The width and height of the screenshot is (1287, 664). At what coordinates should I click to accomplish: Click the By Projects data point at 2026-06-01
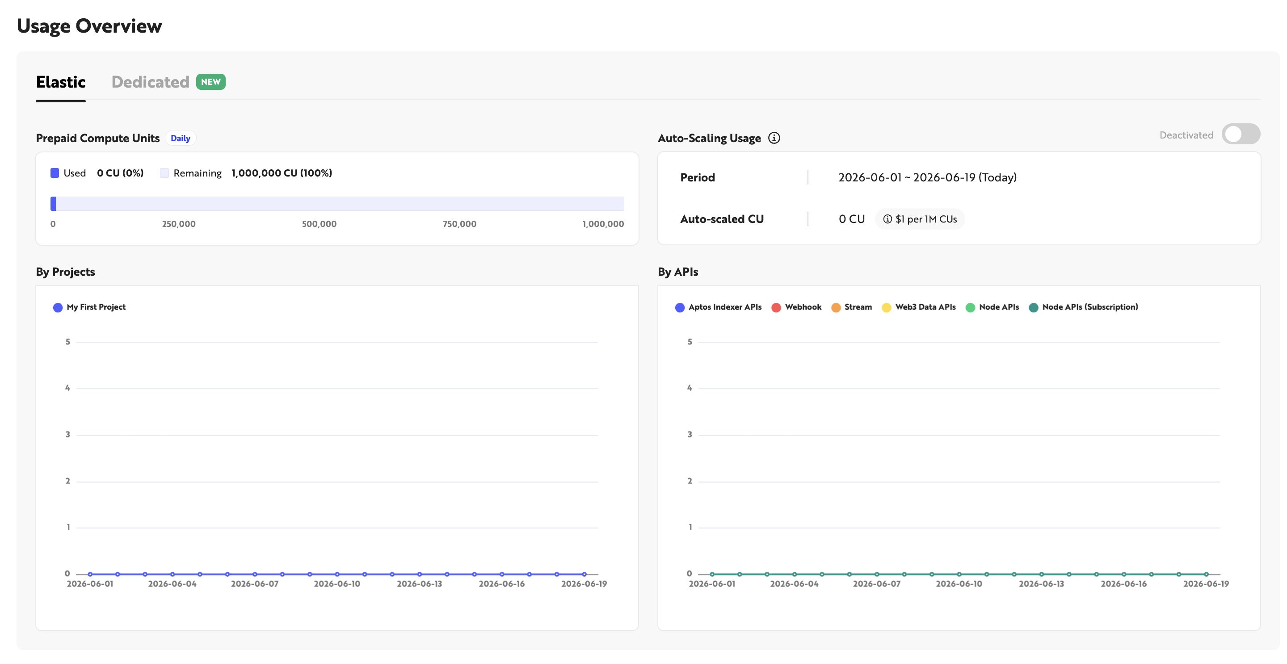90,574
